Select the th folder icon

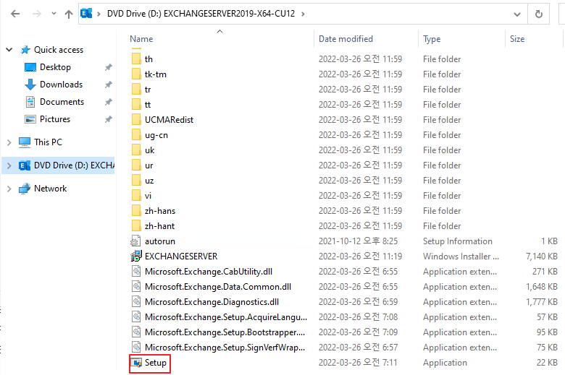136,59
